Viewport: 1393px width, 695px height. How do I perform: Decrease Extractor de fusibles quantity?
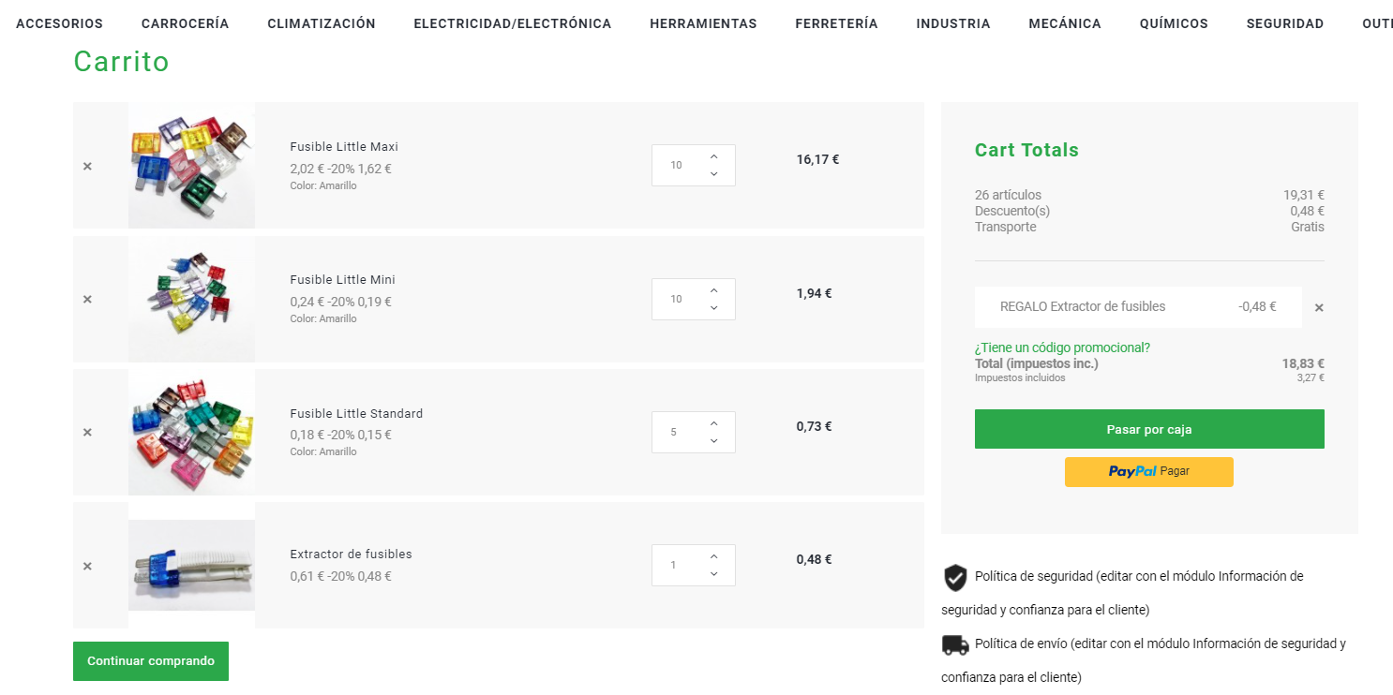point(714,574)
